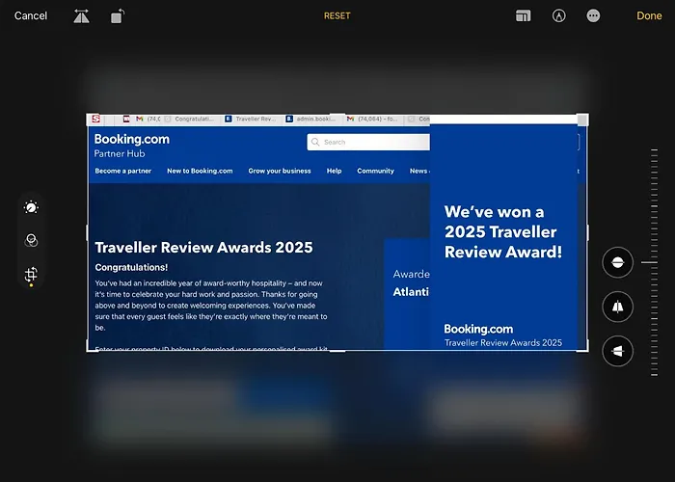Select the horizontal perspective adjustment
This screenshot has height=482, width=675.
(x=617, y=351)
